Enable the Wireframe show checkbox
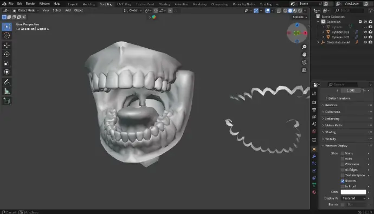The width and height of the screenshot is (374, 214). (343, 164)
